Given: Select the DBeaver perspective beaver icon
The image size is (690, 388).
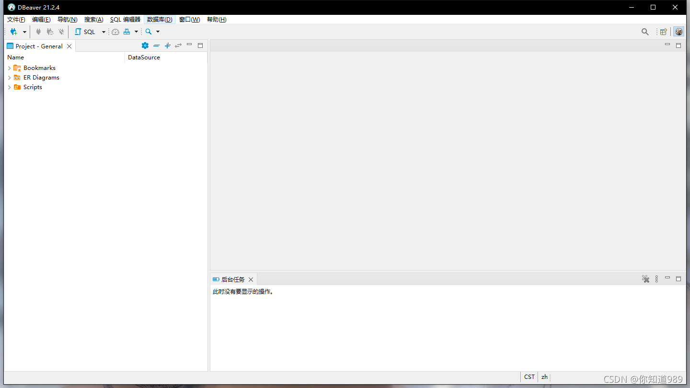Looking at the screenshot, I should coord(678,32).
